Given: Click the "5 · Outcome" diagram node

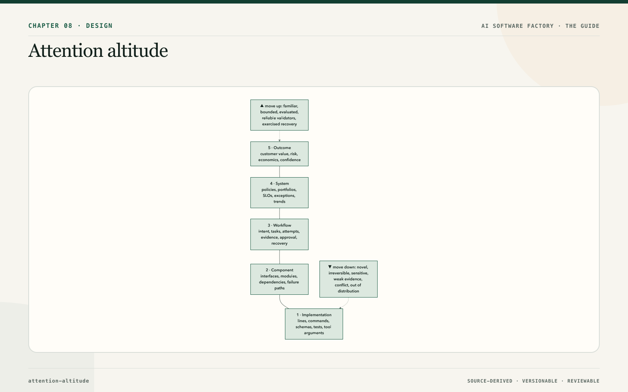Looking at the screenshot, I should click(279, 154).
